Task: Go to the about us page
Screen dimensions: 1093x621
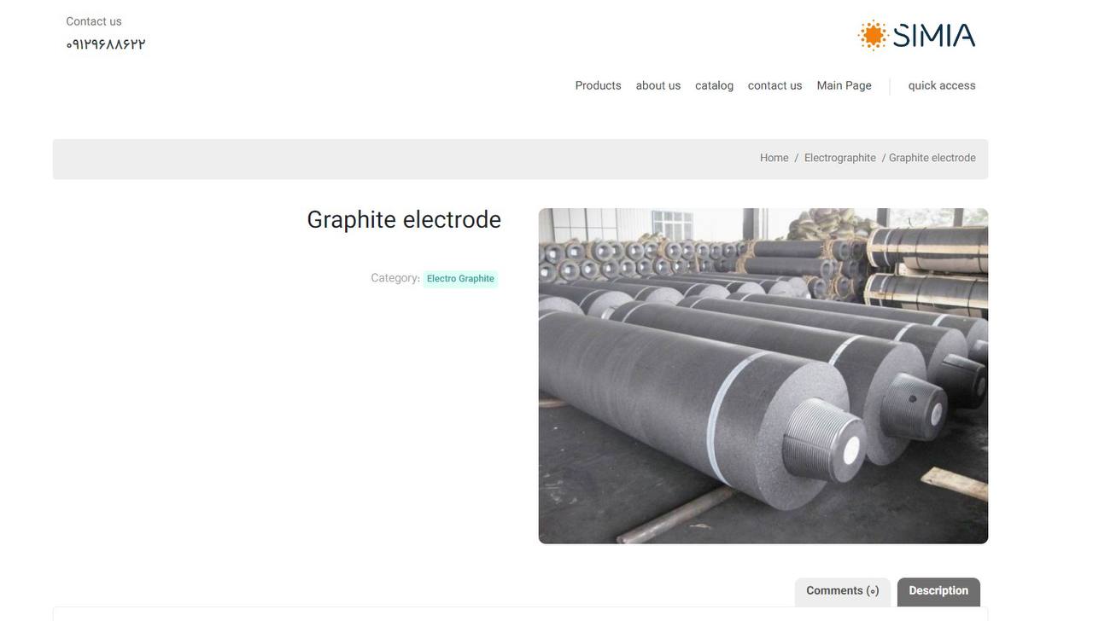Action: point(658,85)
